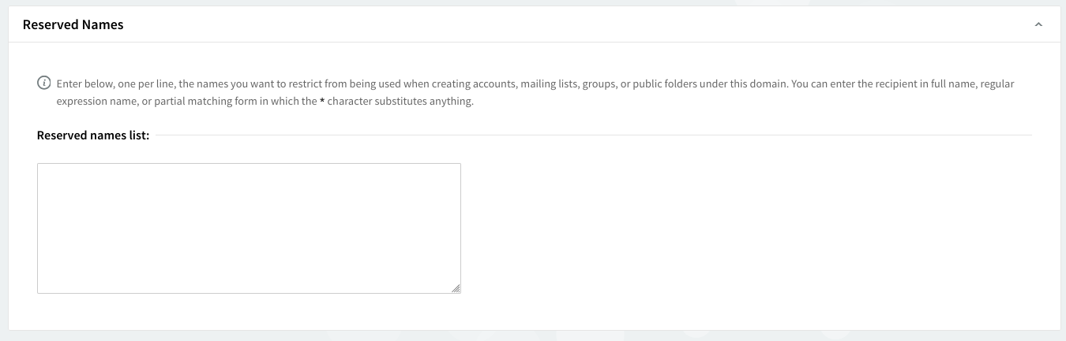Viewport: 1066px width, 341px height.
Task: Click the bold asterisk in the instructions
Action: point(322,102)
